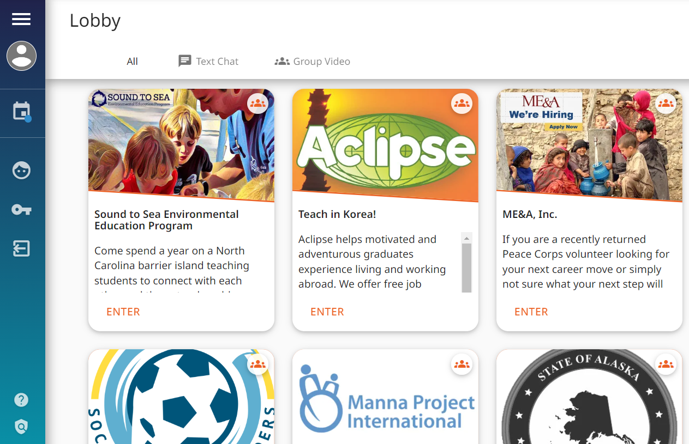
Task: Open the Aclipse logo banner image
Action: 385,144
